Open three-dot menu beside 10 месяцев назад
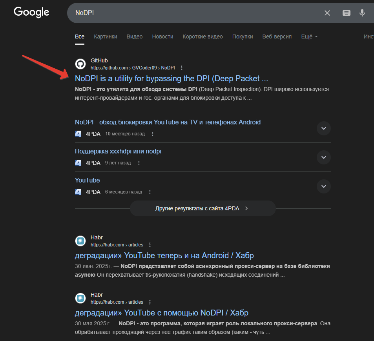 coord(153,134)
